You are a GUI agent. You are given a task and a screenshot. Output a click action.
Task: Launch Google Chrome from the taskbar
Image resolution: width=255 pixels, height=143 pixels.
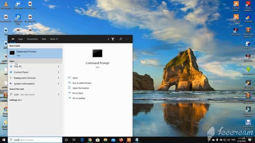[90, 140]
